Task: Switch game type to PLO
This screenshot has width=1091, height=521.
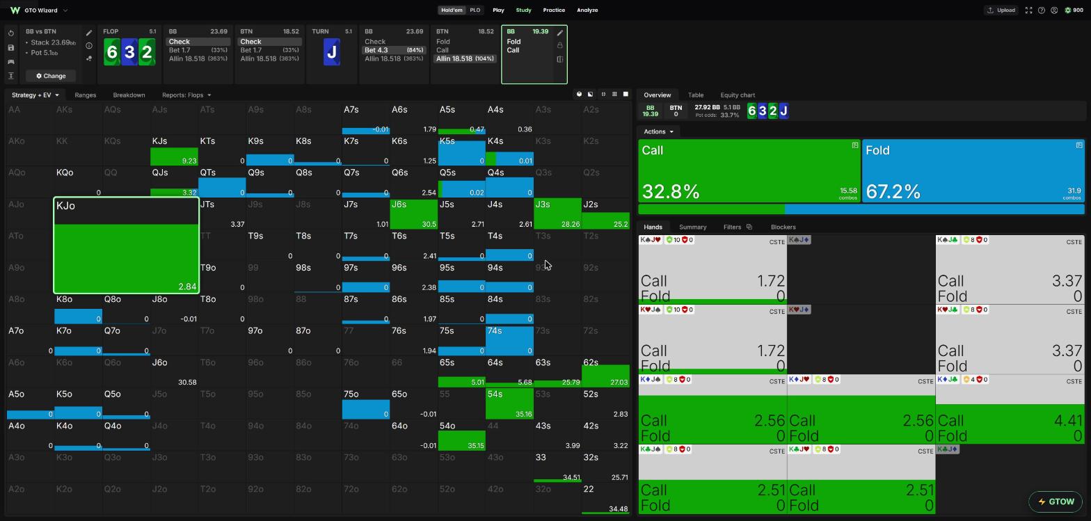Action: [475, 10]
